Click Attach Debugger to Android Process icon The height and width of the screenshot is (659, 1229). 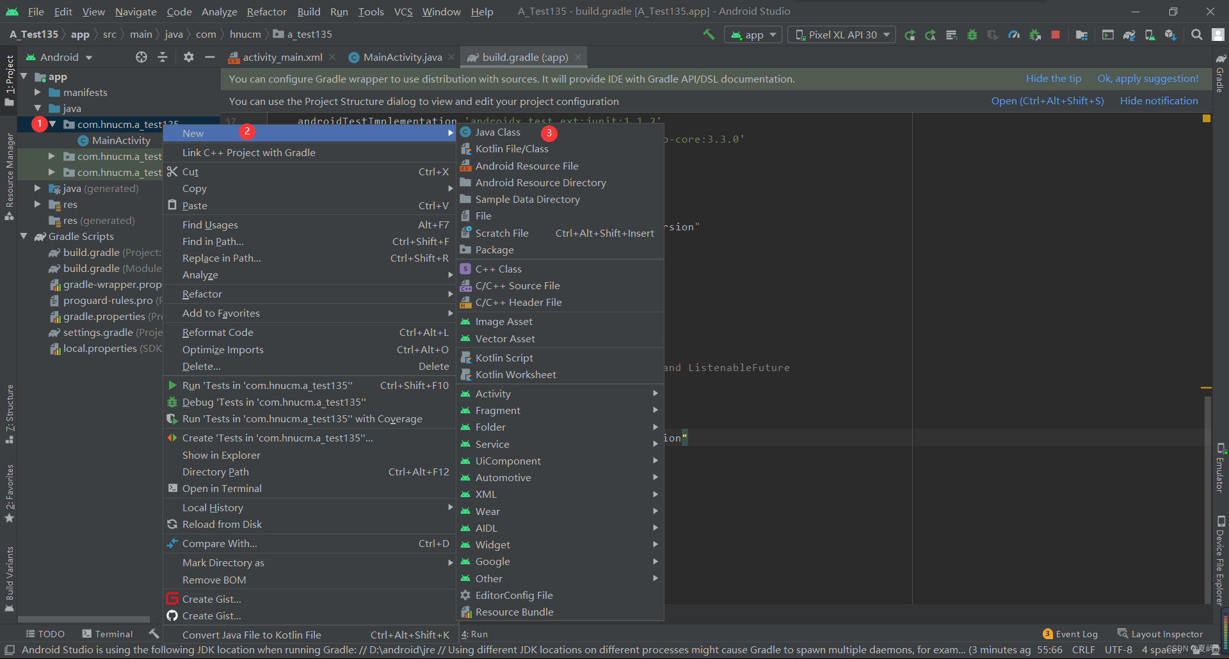click(1035, 35)
